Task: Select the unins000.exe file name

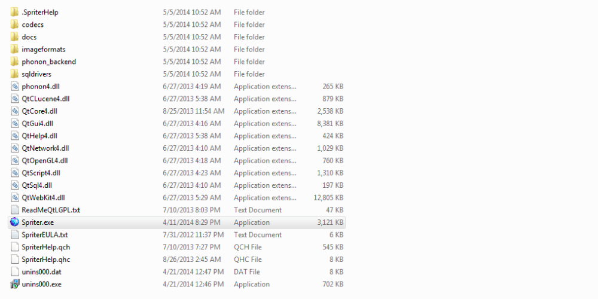Action: click(42, 284)
